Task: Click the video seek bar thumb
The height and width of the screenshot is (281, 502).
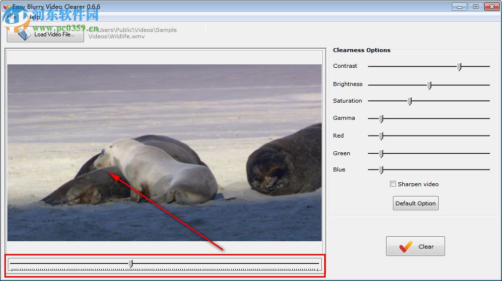Action: point(131,264)
